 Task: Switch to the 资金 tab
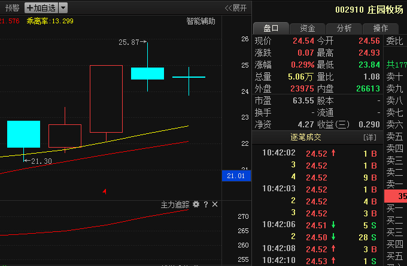tap(308, 28)
